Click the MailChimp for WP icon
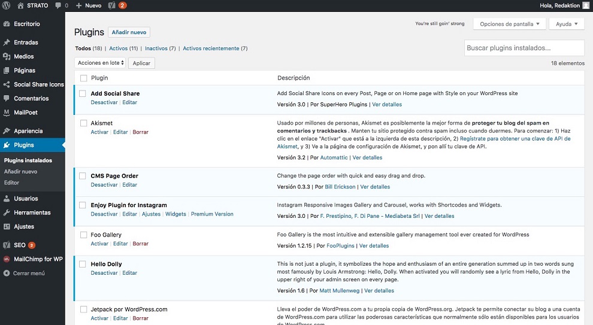This screenshot has width=593, height=325. click(7, 259)
